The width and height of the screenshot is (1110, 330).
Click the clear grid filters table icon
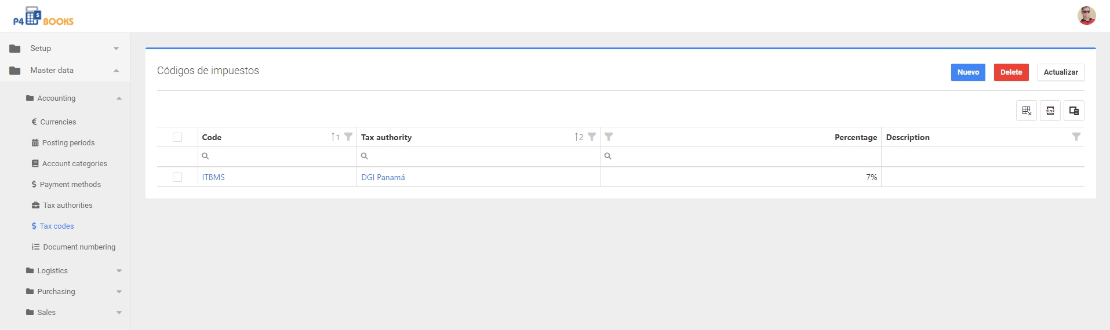tap(1026, 111)
